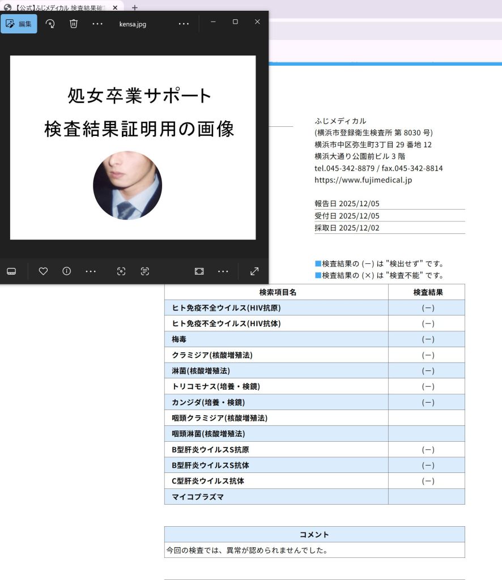Click the scan text icon in bottom bar

click(x=145, y=271)
